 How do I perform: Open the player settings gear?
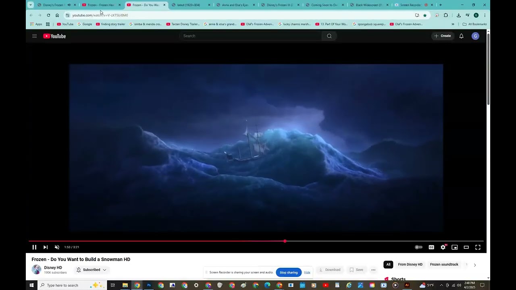point(443,247)
